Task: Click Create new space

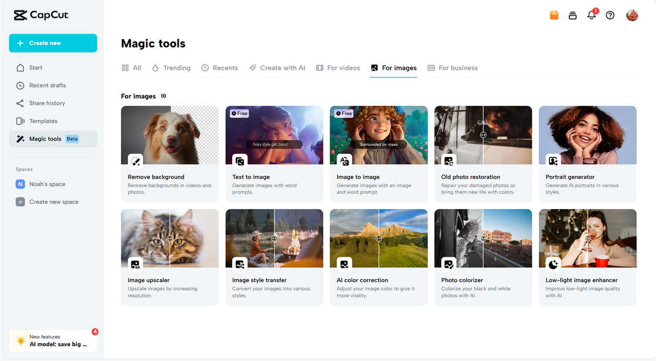Action: pos(53,202)
